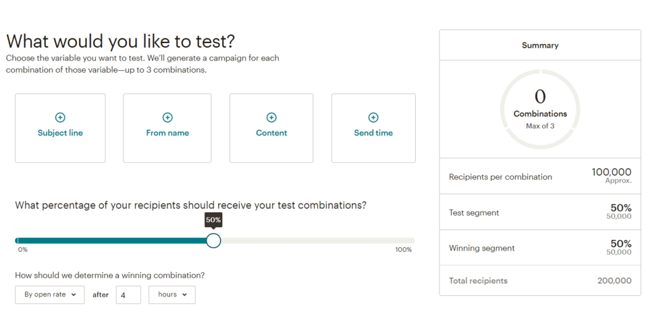The width and height of the screenshot is (648, 318).
Task: Click the Combinations counter circle in Summary
Action: coord(540,109)
